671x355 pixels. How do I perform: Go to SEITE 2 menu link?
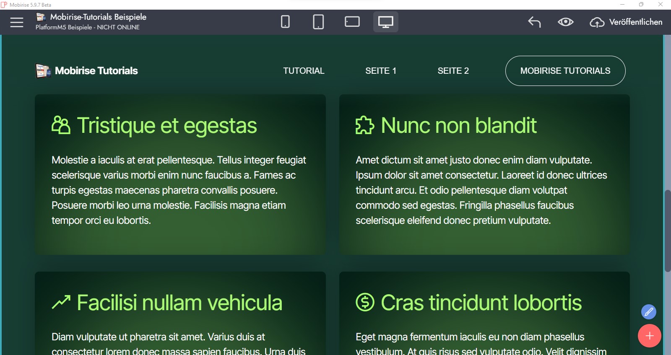(453, 71)
